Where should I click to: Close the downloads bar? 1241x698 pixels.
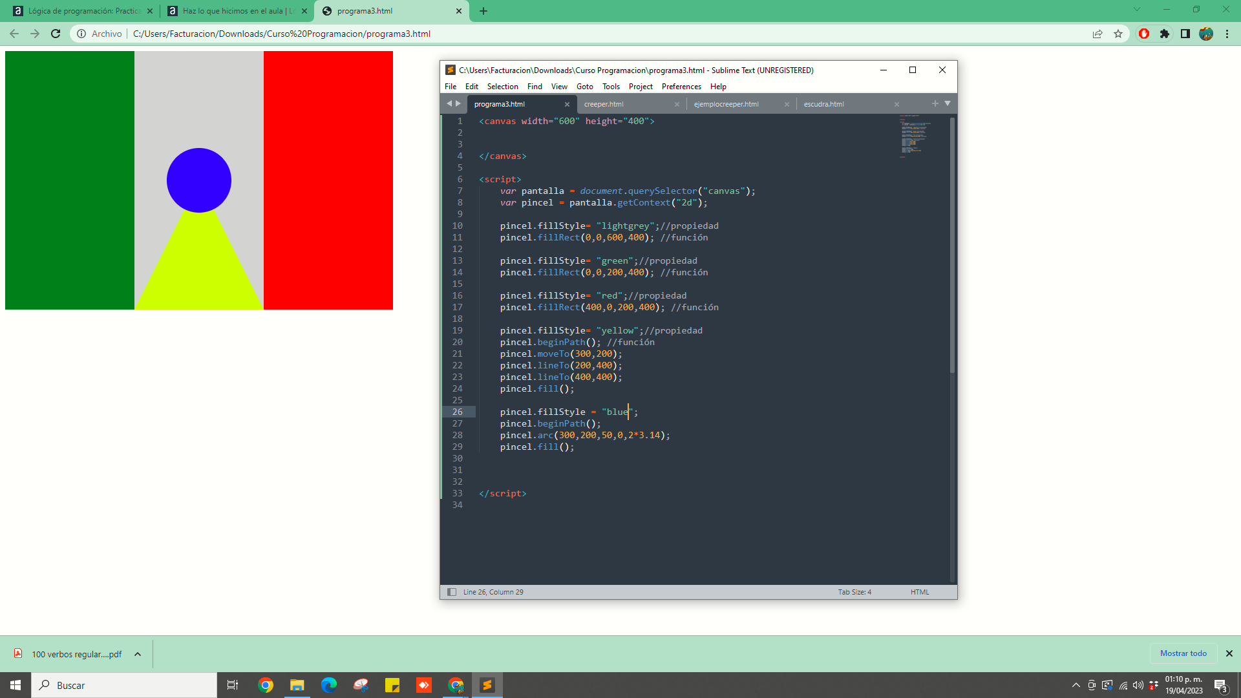coord(1229,653)
